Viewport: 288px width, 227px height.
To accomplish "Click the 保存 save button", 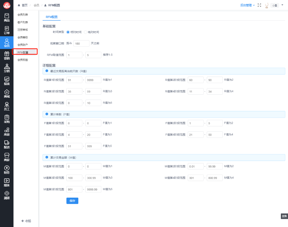I will coord(72,201).
